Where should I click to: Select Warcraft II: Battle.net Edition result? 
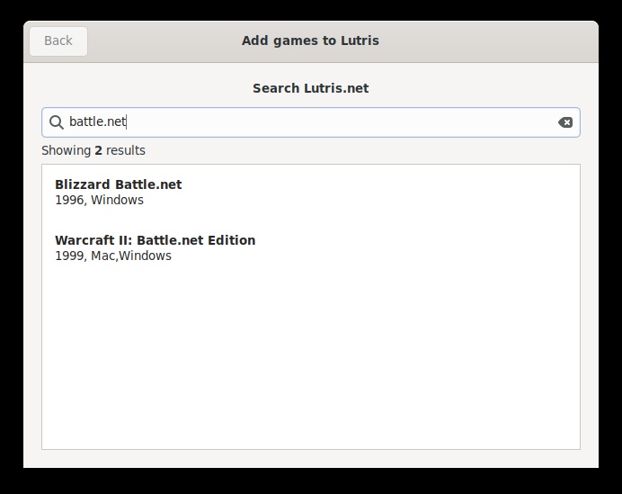pos(311,247)
